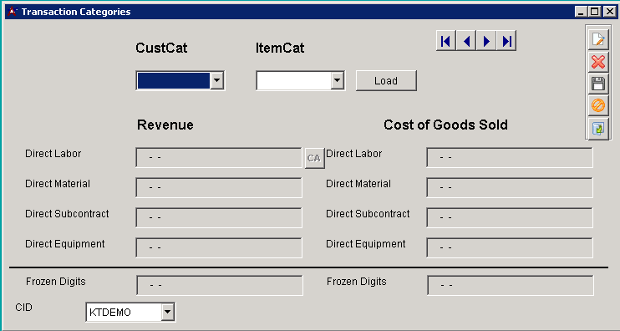Go to the first record
Image resolution: width=620 pixels, height=331 pixels.
pyautogui.click(x=445, y=41)
